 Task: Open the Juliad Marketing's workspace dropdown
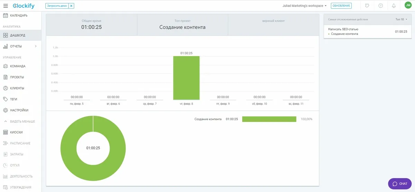304,6
